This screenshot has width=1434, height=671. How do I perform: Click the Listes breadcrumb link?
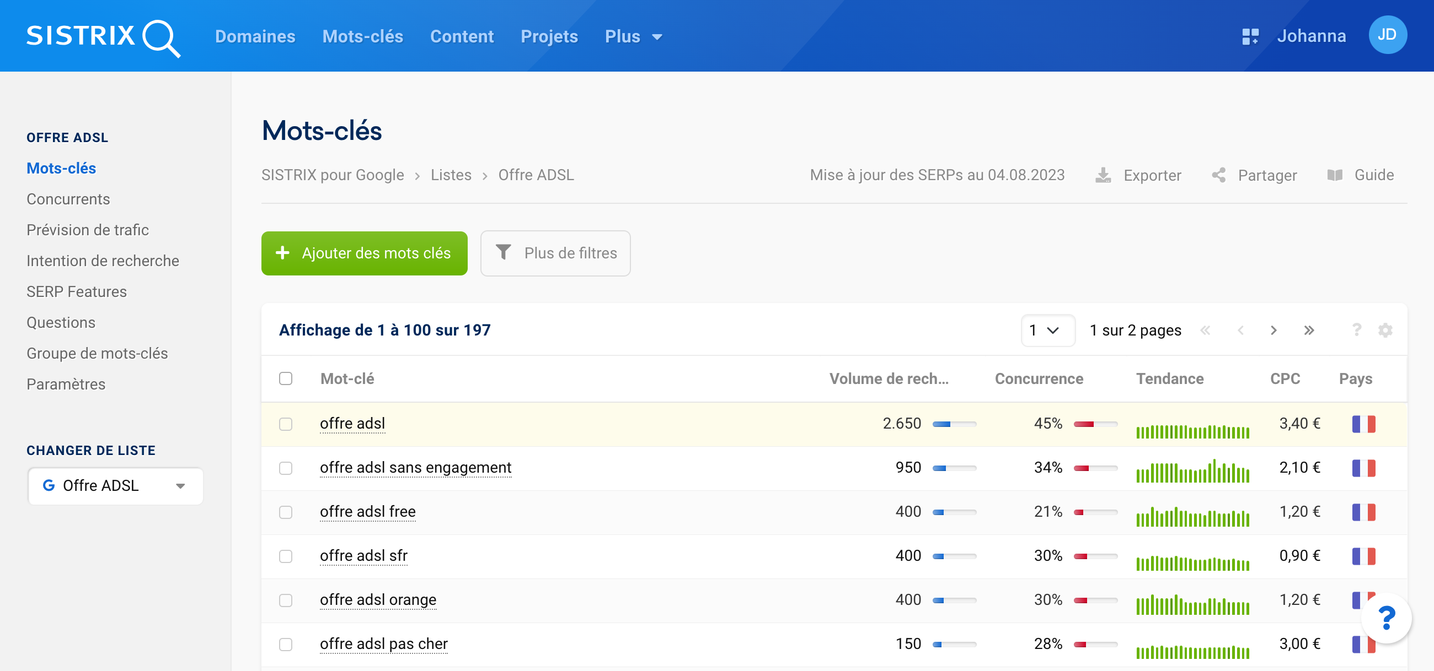[451, 175]
